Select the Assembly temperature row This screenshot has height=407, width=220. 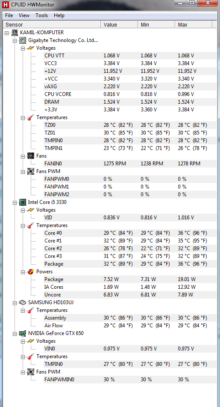[130, 318]
